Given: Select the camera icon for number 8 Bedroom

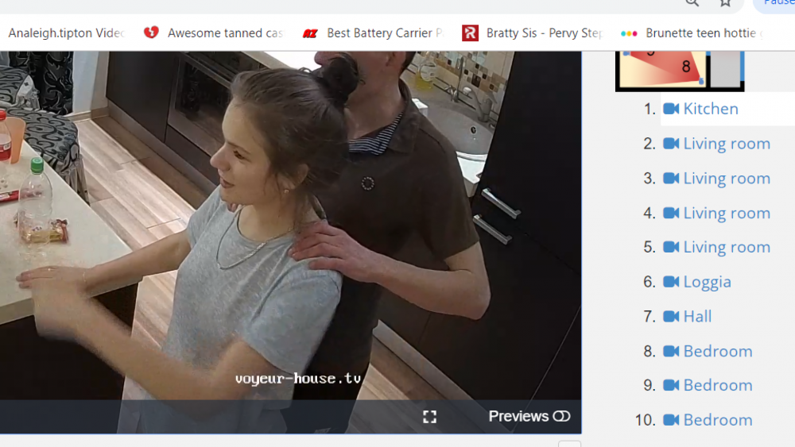Looking at the screenshot, I should click(x=671, y=351).
